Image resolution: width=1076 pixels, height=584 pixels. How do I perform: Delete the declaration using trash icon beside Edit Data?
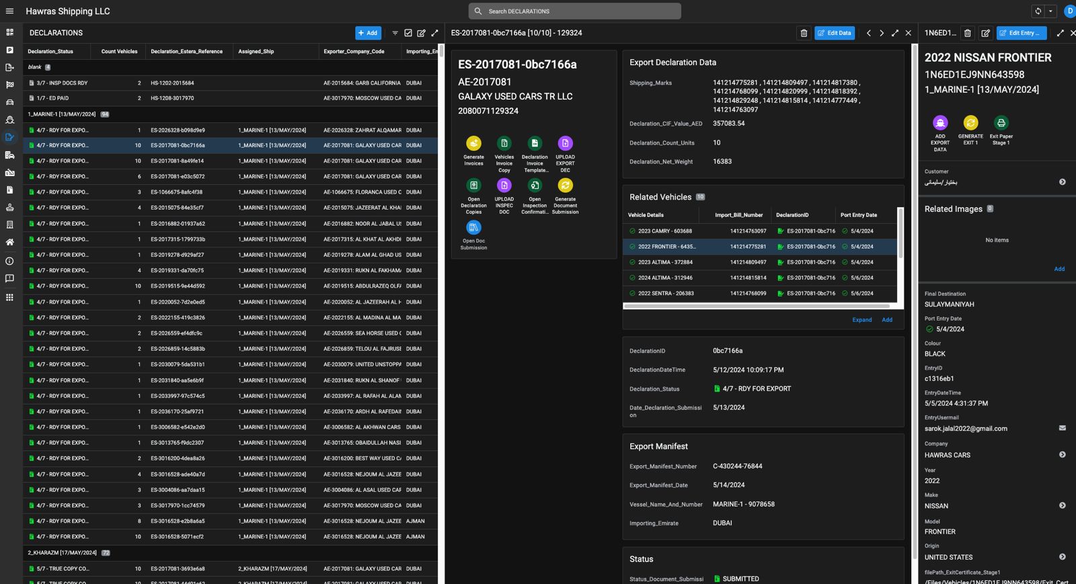click(804, 33)
